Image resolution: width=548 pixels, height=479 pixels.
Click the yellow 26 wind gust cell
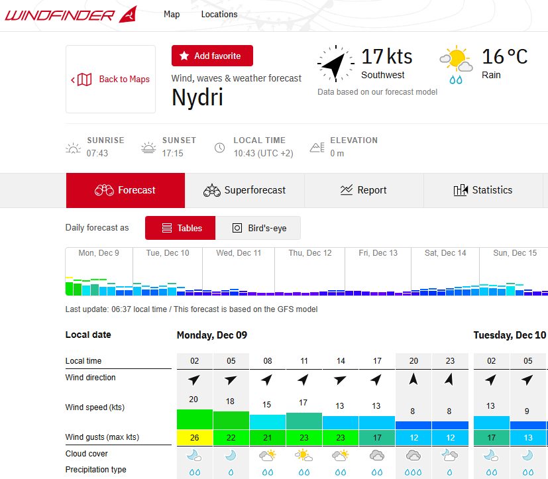point(195,438)
